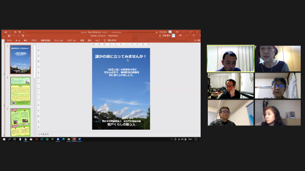Click the Undo arrow icon
The width and height of the screenshot is (305, 171).
(x=13, y=36)
